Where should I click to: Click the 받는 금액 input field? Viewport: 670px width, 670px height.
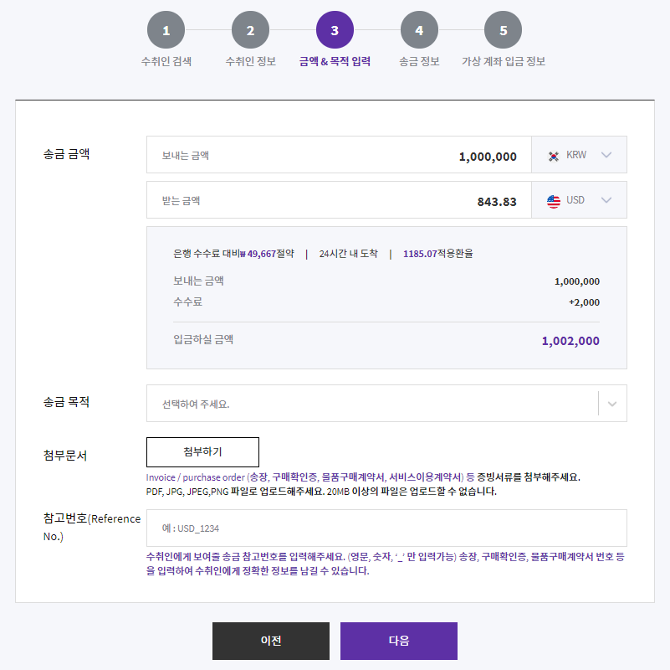(339, 200)
